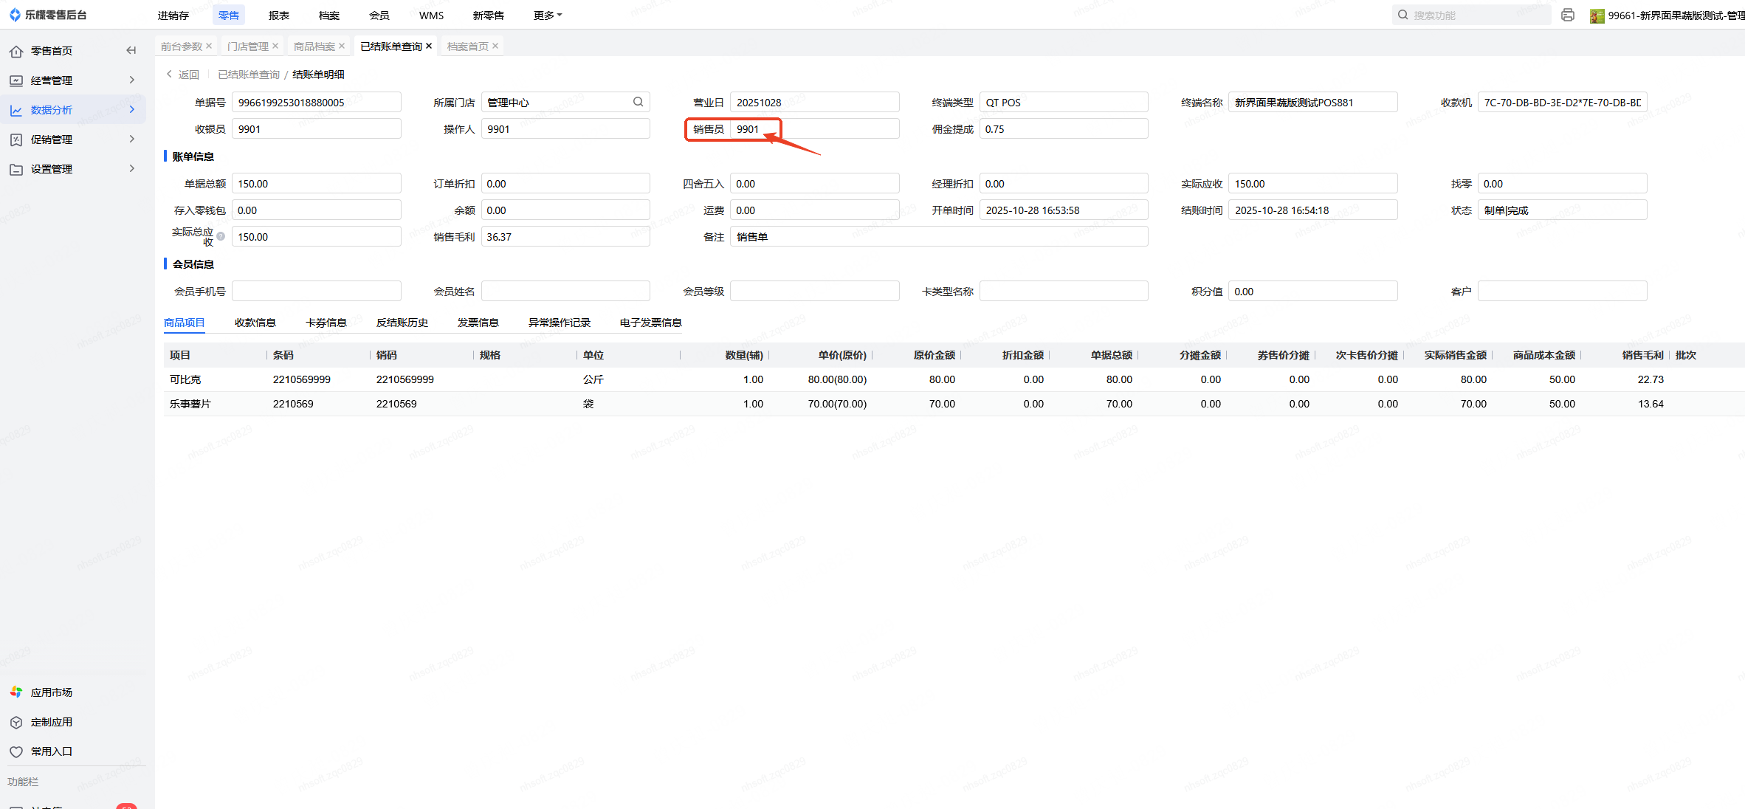Image resolution: width=1745 pixels, height=809 pixels.
Task: Click the 返回 back link
Action: tap(183, 75)
